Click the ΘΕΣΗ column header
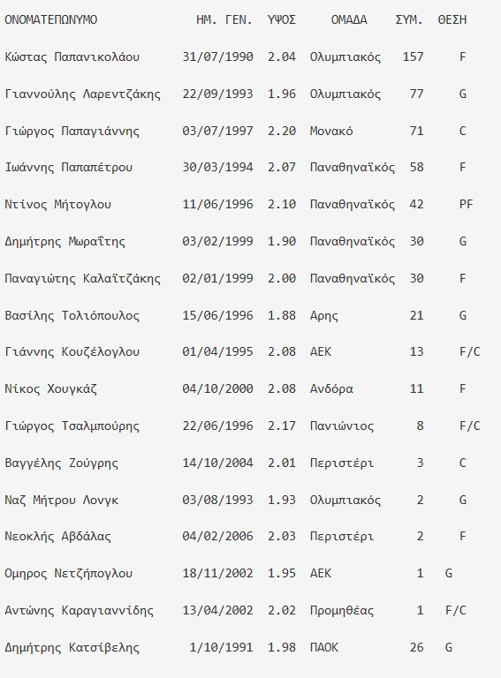Image resolution: width=501 pixels, height=678 pixels. 452,20
